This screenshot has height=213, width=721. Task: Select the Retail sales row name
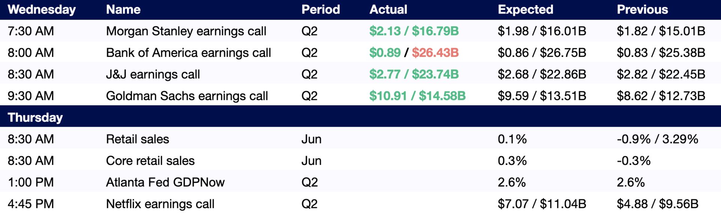point(137,139)
